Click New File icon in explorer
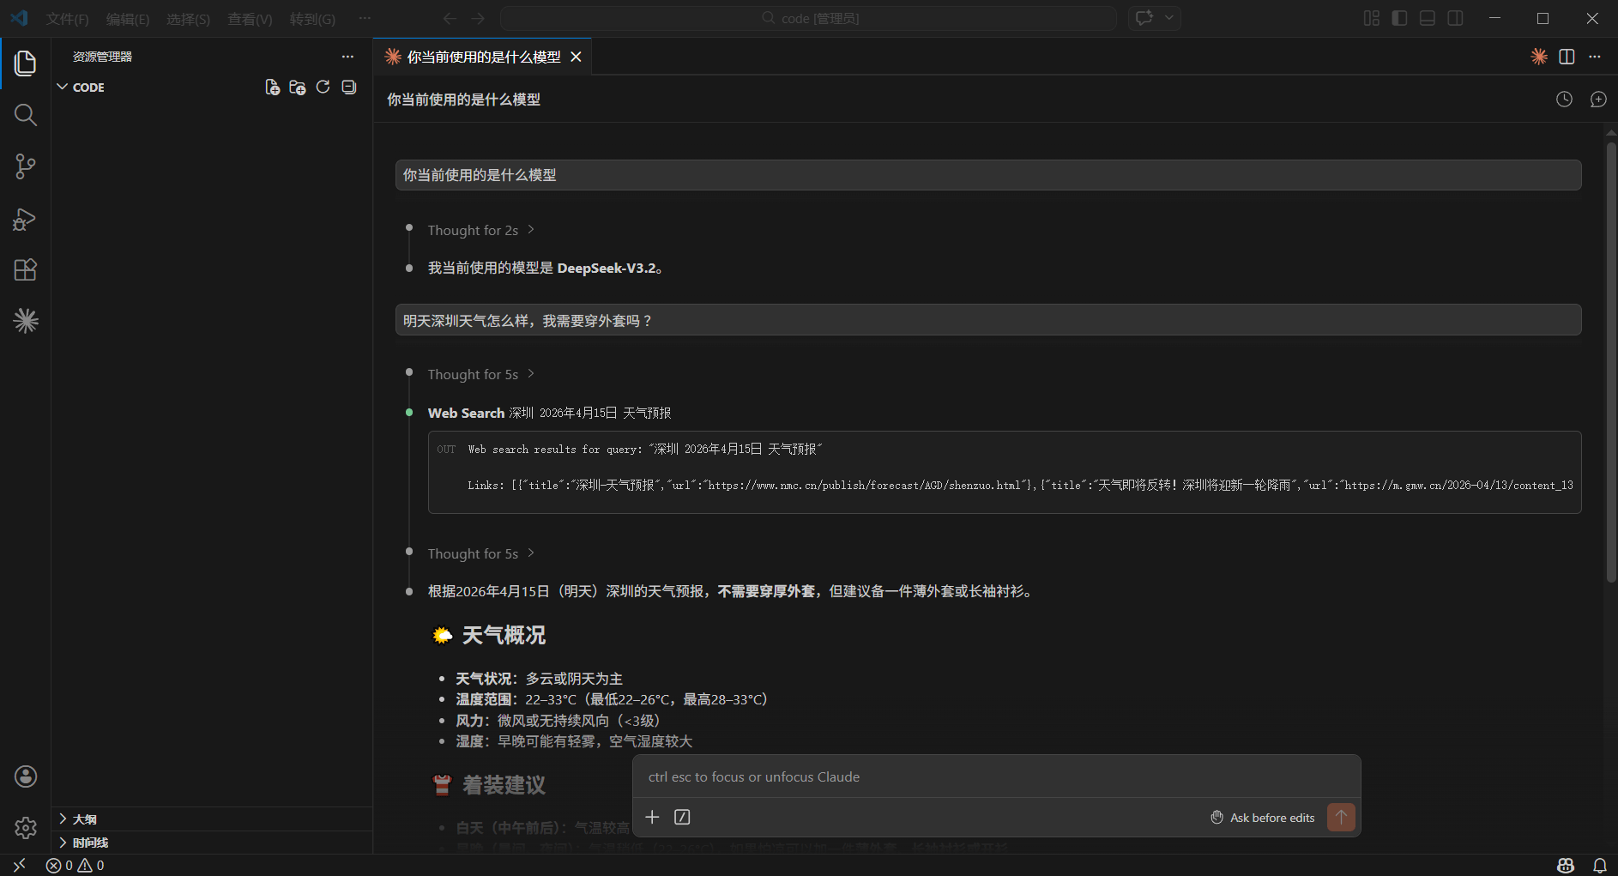The width and height of the screenshot is (1618, 876). 272,88
